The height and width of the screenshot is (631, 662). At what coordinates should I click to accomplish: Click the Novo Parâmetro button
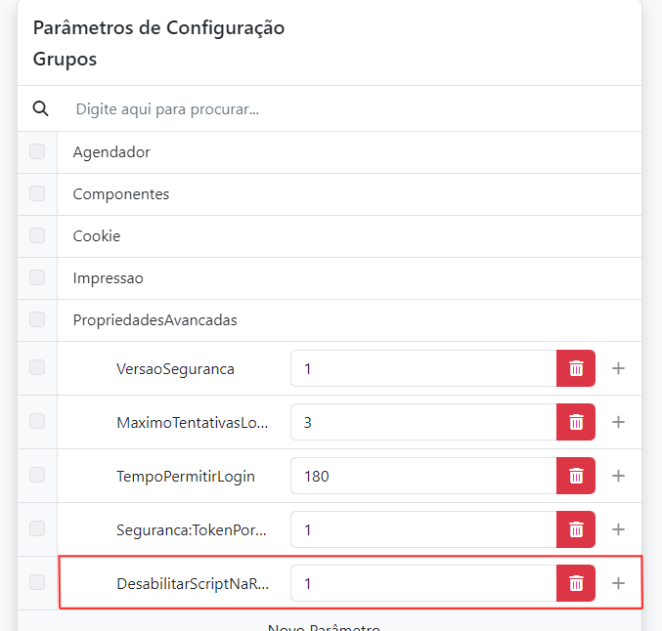pos(324,625)
